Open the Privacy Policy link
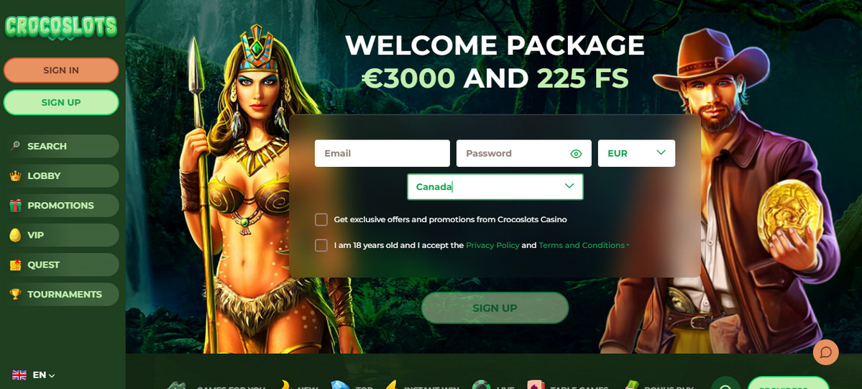 [x=492, y=245]
